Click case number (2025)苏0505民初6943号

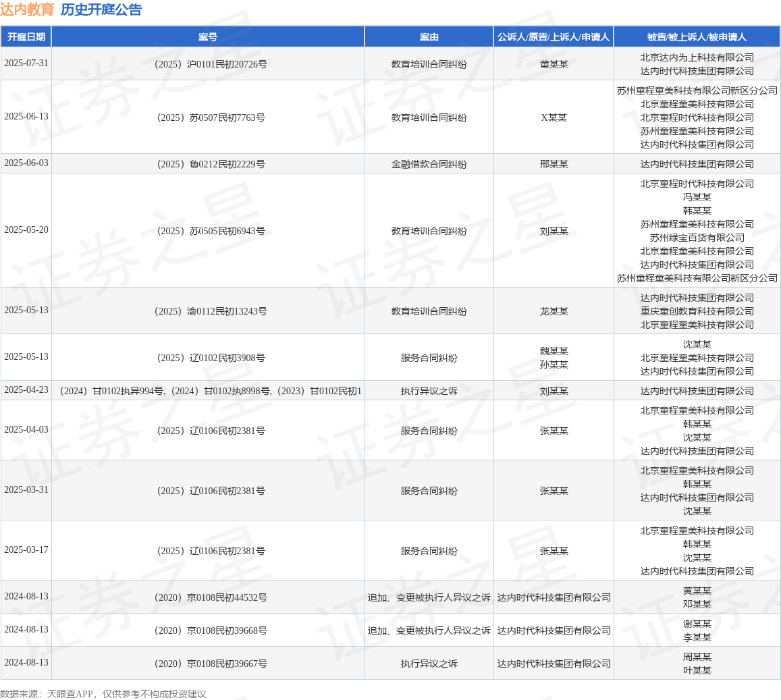[x=211, y=231]
